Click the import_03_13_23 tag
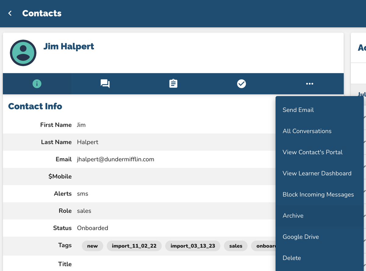The width and height of the screenshot is (366, 271). (x=193, y=246)
